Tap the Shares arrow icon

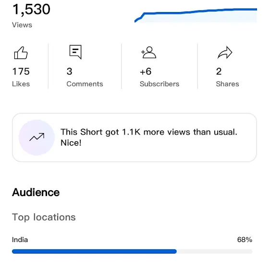225,52
